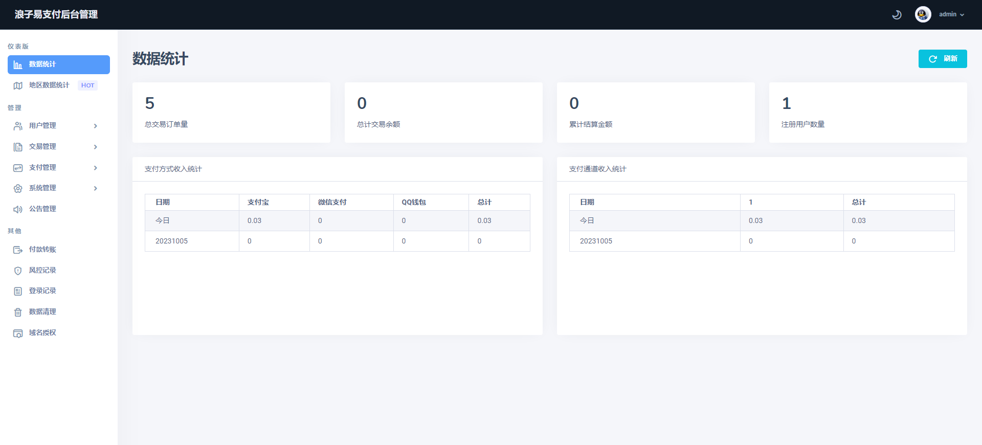Viewport: 982px width, 445px height.
Task: Open 数据清理 trash icon
Action: (x=18, y=312)
